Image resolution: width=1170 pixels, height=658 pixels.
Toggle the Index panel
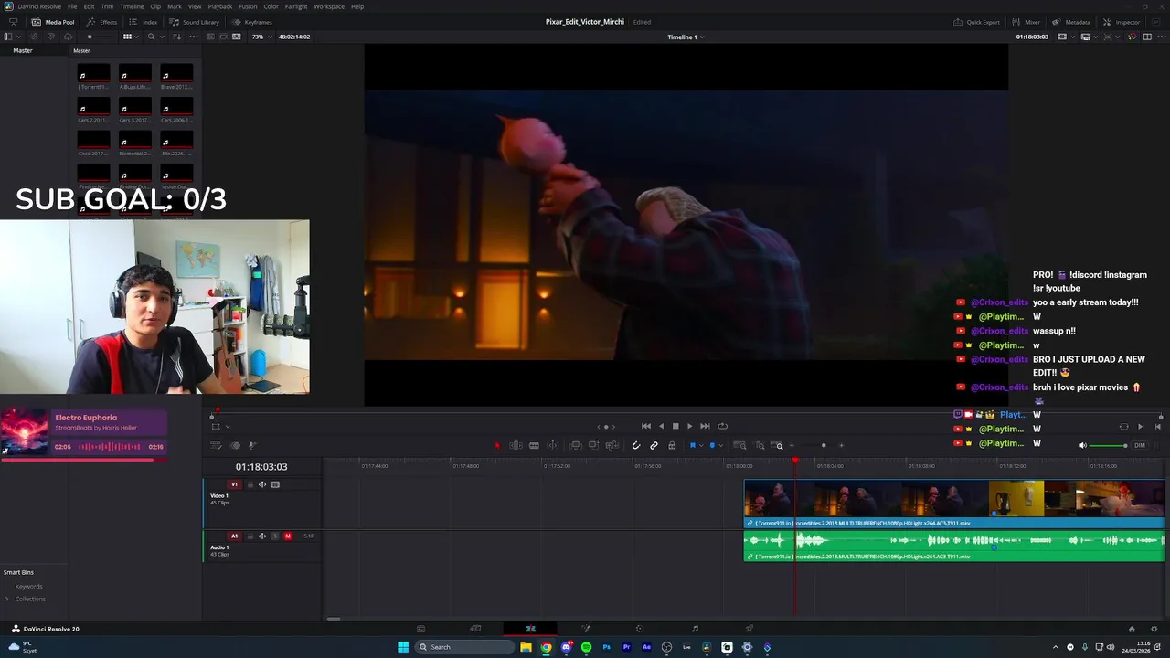[143, 22]
